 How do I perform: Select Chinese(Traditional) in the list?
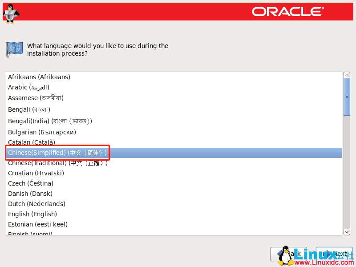coord(58,163)
